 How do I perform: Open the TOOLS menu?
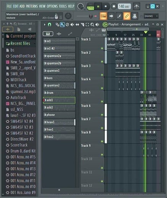tap(63, 6)
